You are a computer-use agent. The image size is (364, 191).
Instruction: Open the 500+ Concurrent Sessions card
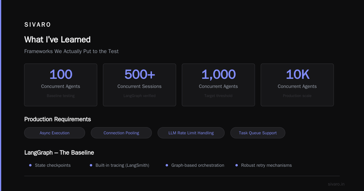click(x=140, y=85)
